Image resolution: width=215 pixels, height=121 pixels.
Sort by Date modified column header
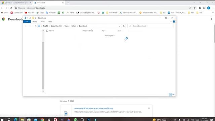(x=88, y=31)
